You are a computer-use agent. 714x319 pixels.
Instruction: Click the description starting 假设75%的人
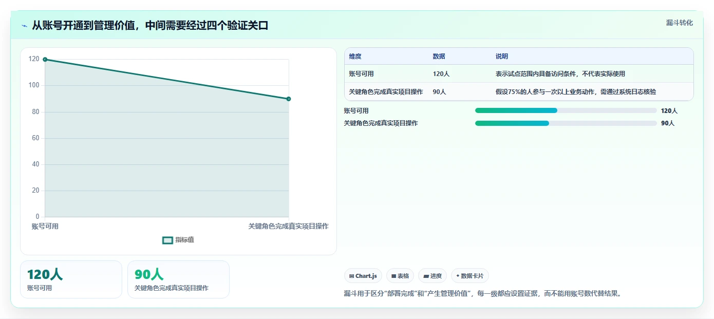(575, 92)
